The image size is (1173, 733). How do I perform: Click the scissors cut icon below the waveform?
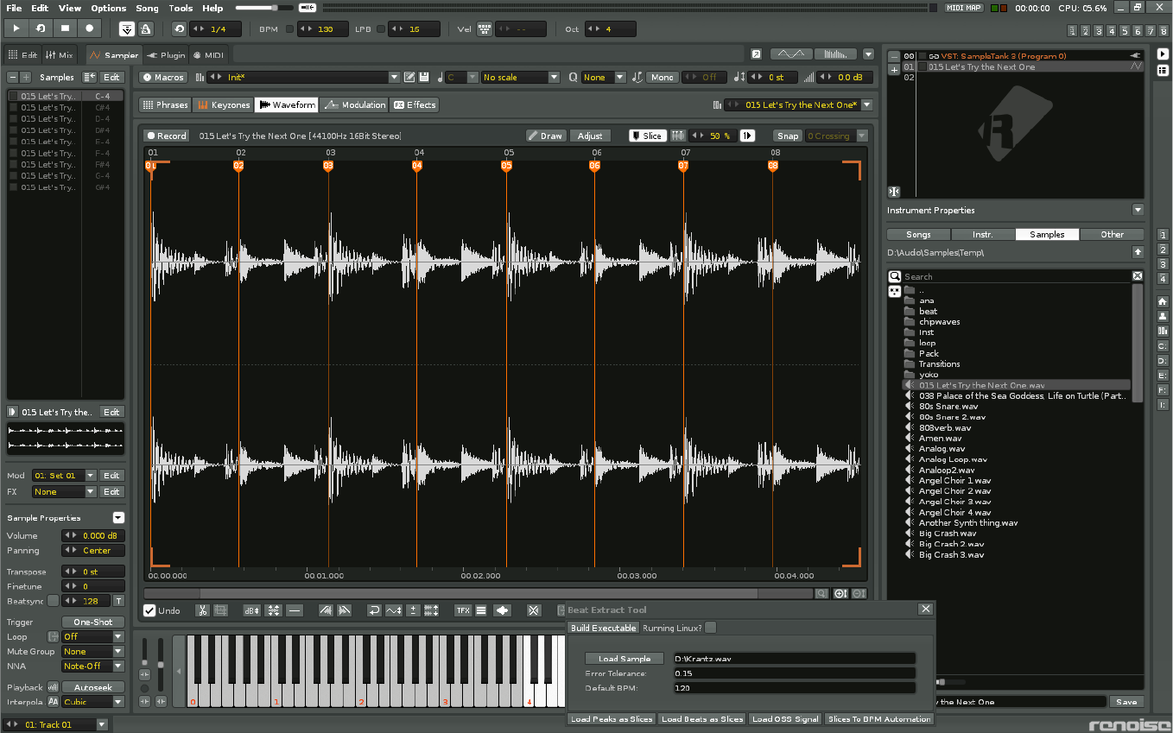(x=201, y=610)
